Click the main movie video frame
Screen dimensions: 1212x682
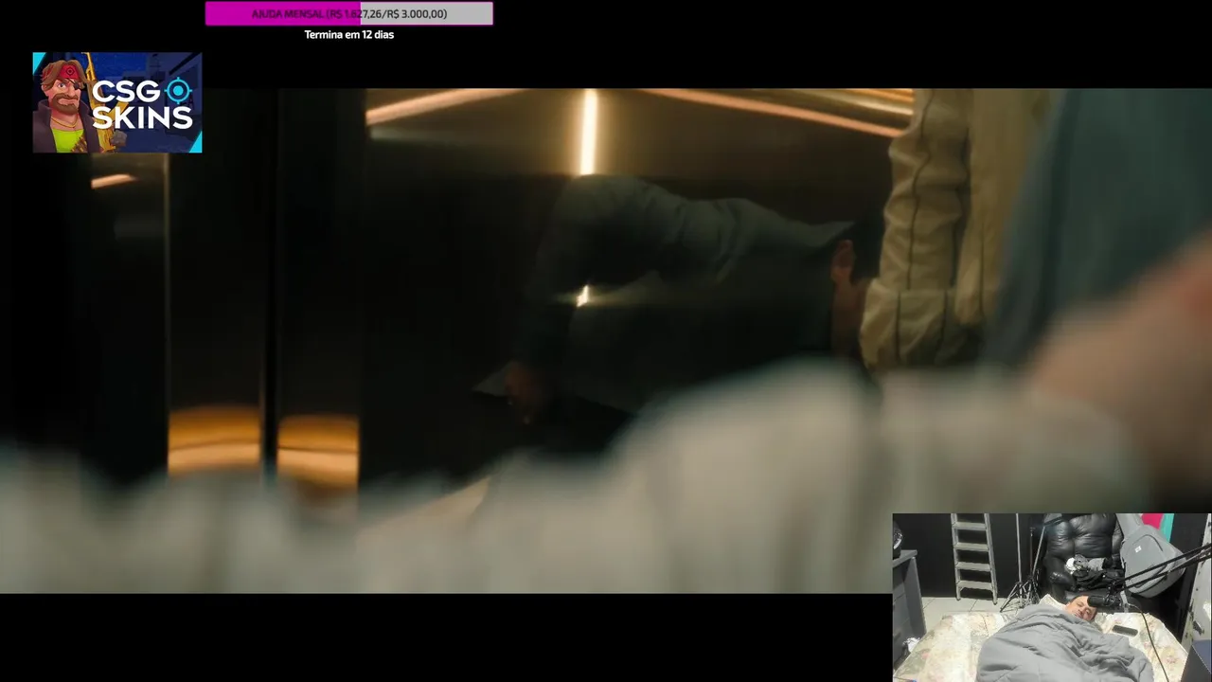(606, 341)
